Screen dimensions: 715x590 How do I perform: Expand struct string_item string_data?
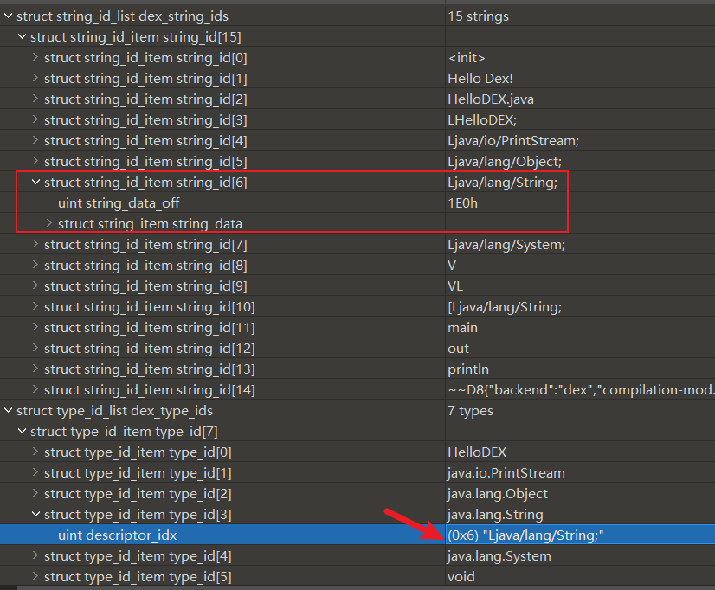(49, 223)
